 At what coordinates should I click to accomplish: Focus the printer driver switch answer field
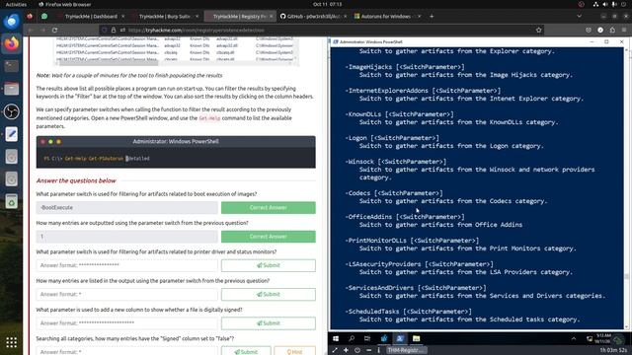(x=127, y=265)
